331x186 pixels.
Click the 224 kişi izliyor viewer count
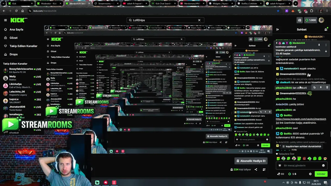point(241,169)
